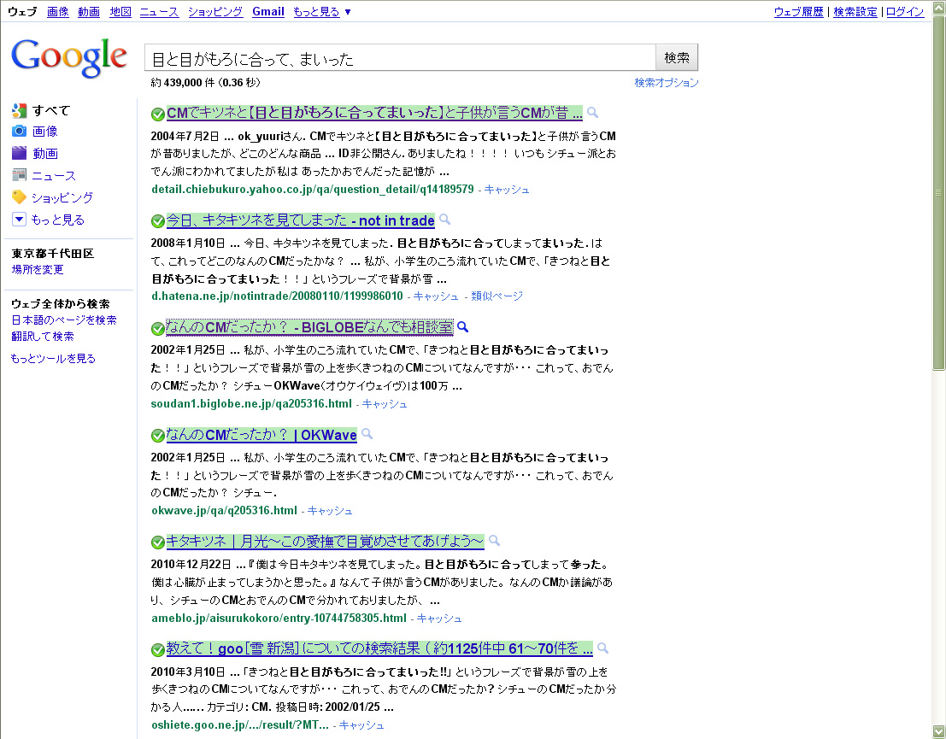Click the green check icon beside the OKWave result
This screenshot has height=739, width=946.
point(157,436)
